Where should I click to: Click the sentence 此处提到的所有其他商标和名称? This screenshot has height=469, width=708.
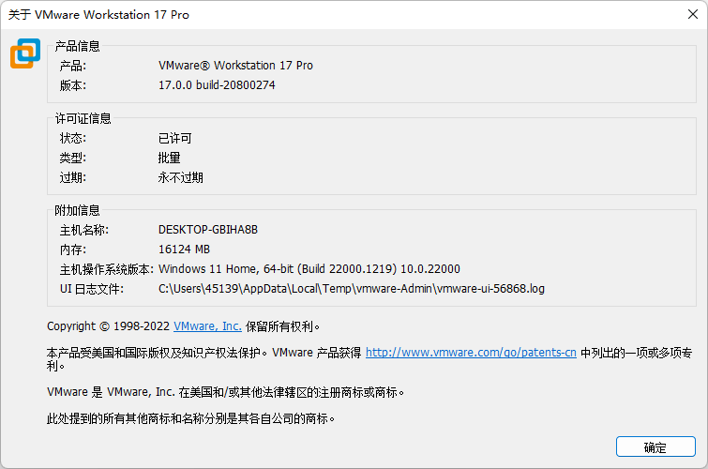point(190,418)
